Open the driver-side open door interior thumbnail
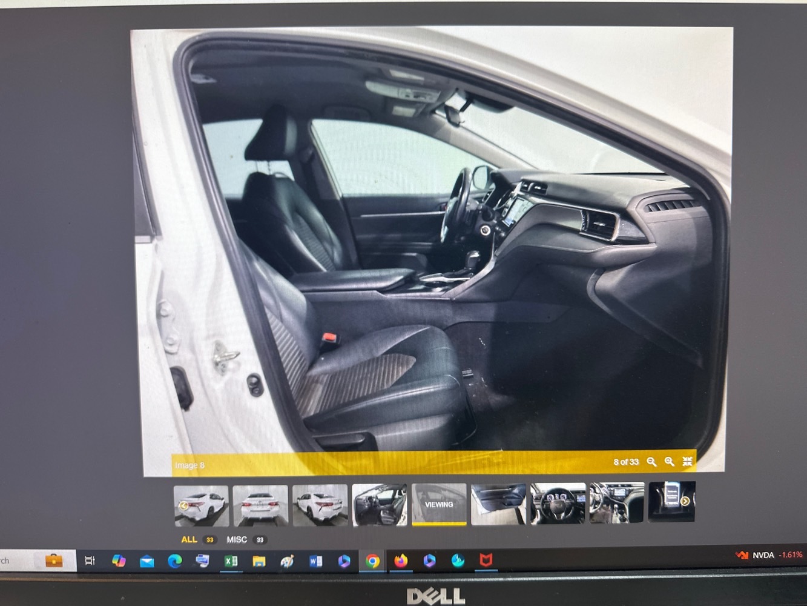807x606 pixels. coord(379,504)
